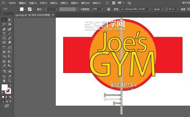The image size is (190, 117).
Task: Choose the Symbol Sprayer tool
Action: pyautogui.click(x=4, y=71)
